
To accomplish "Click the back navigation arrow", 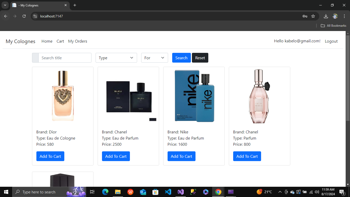I will [5, 16].
